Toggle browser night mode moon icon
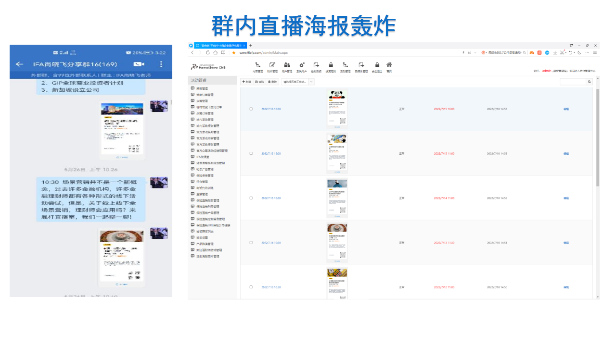Image resolution: width=616 pixels, height=346 pixels. [579, 52]
